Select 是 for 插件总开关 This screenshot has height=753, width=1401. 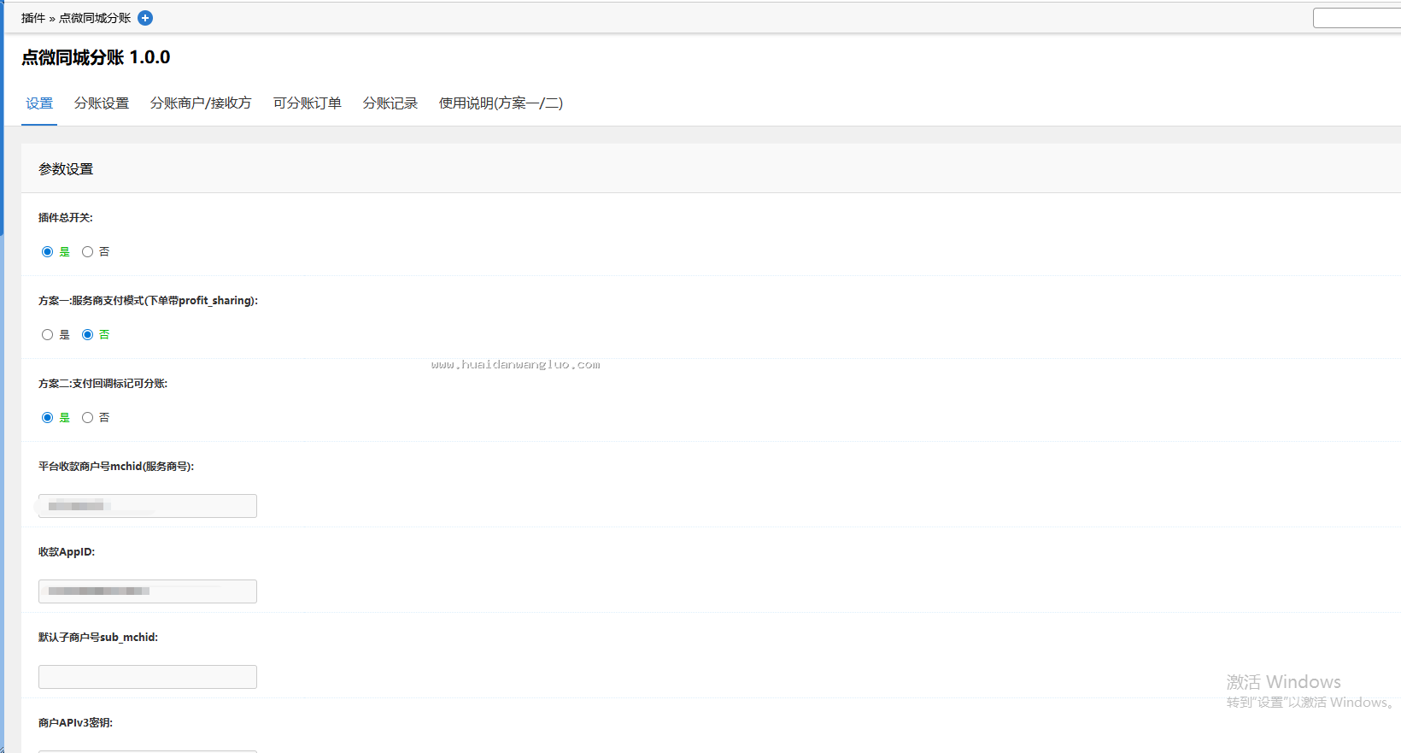pos(47,252)
